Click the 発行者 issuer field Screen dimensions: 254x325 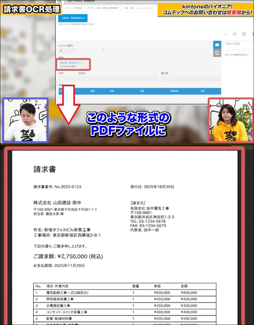click(190, 78)
